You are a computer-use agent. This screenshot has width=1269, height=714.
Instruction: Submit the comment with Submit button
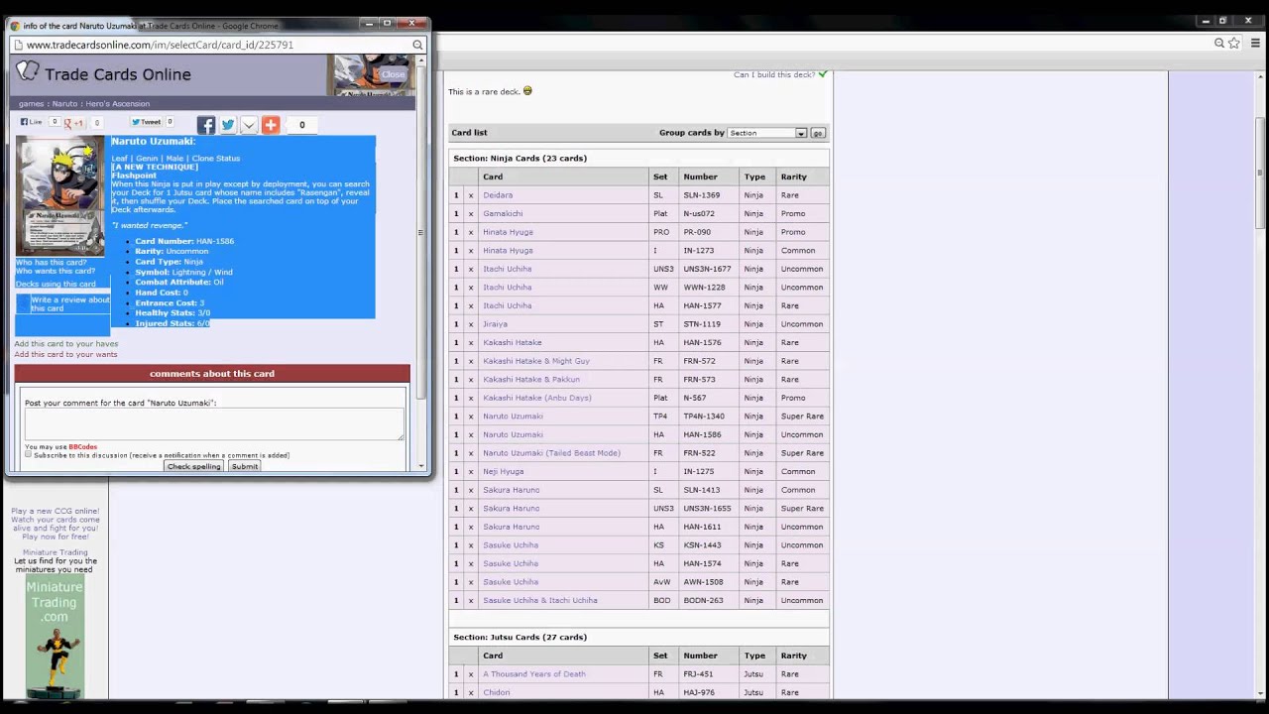coord(244,466)
